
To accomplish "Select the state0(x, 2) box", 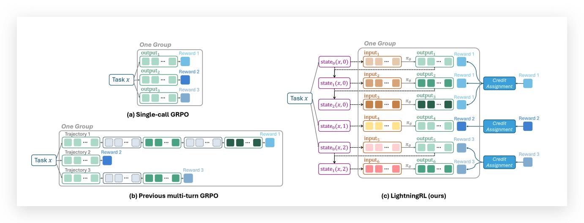I will (x=334, y=147).
